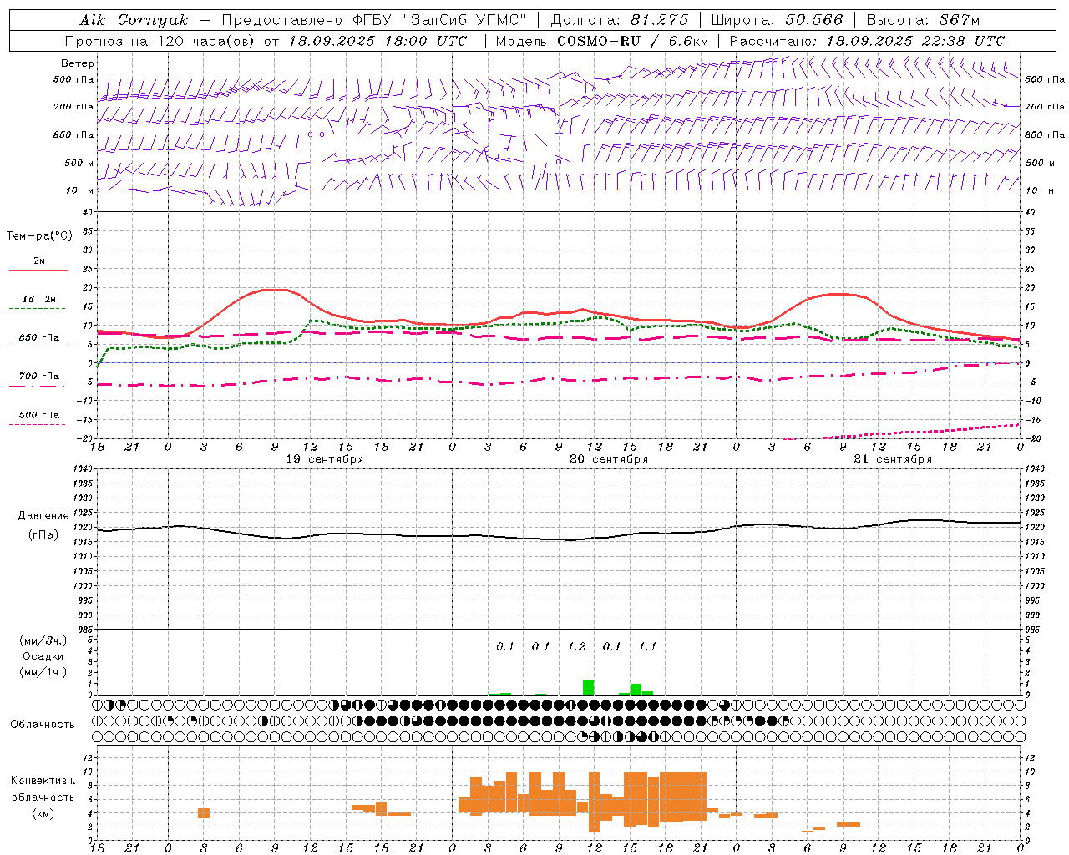Click the 'Ветер' wind panel label

(78, 63)
